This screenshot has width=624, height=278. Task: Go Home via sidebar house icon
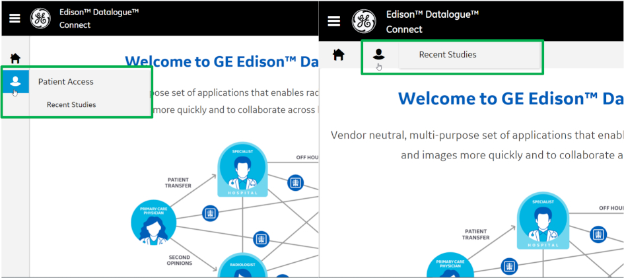click(16, 59)
